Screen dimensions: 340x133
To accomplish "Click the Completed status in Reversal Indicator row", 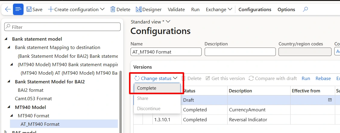I will click(204, 119).
